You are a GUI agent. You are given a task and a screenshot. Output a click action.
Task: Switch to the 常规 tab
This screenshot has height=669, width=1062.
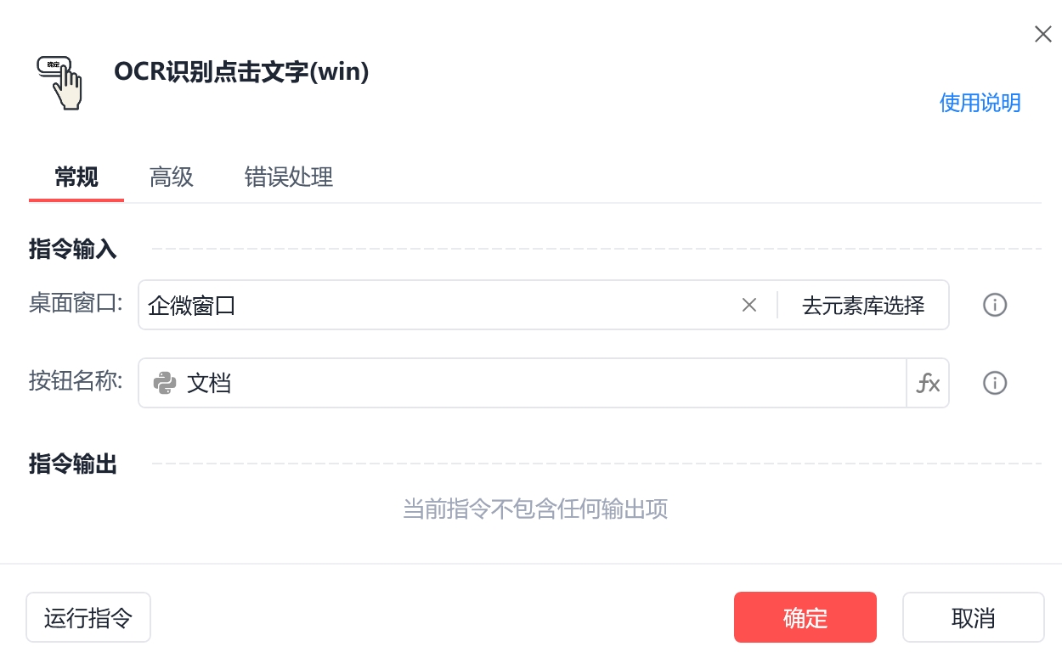click(76, 177)
